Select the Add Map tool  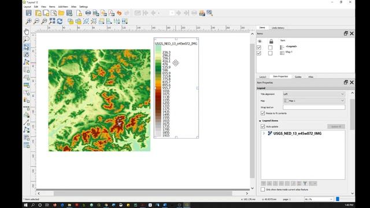(x=27, y=69)
